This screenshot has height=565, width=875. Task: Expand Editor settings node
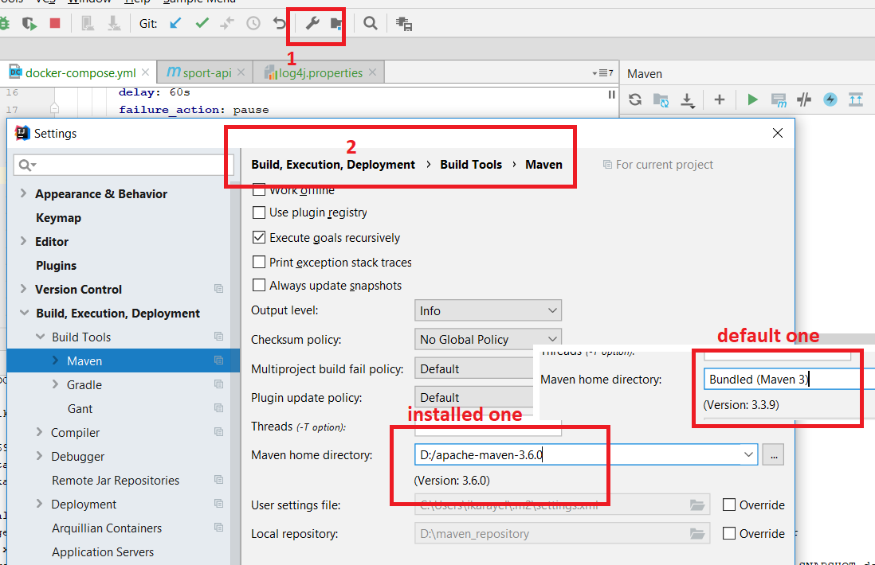point(23,240)
